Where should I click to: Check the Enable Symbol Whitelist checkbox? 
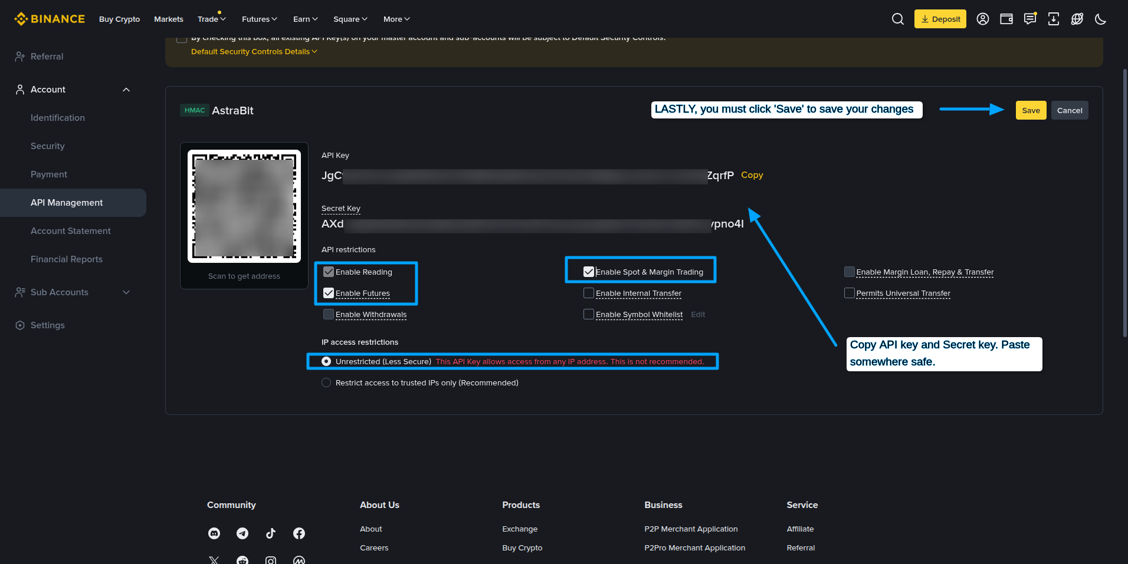[589, 314]
